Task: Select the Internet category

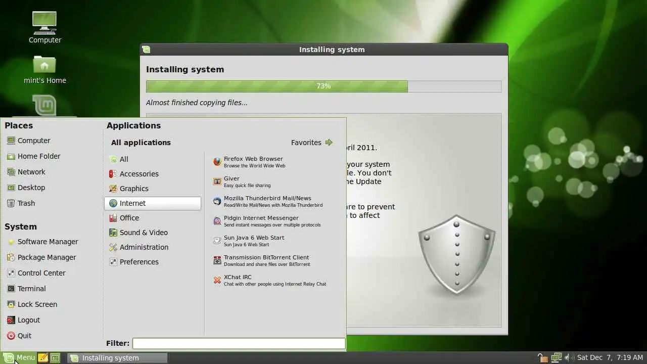Action: (153, 203)
